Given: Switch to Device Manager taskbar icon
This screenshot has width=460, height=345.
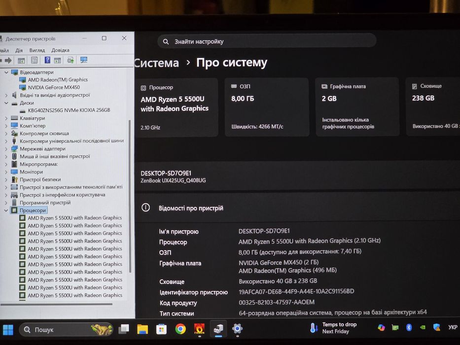Looking at the screenshot, I should coord(218,329).
